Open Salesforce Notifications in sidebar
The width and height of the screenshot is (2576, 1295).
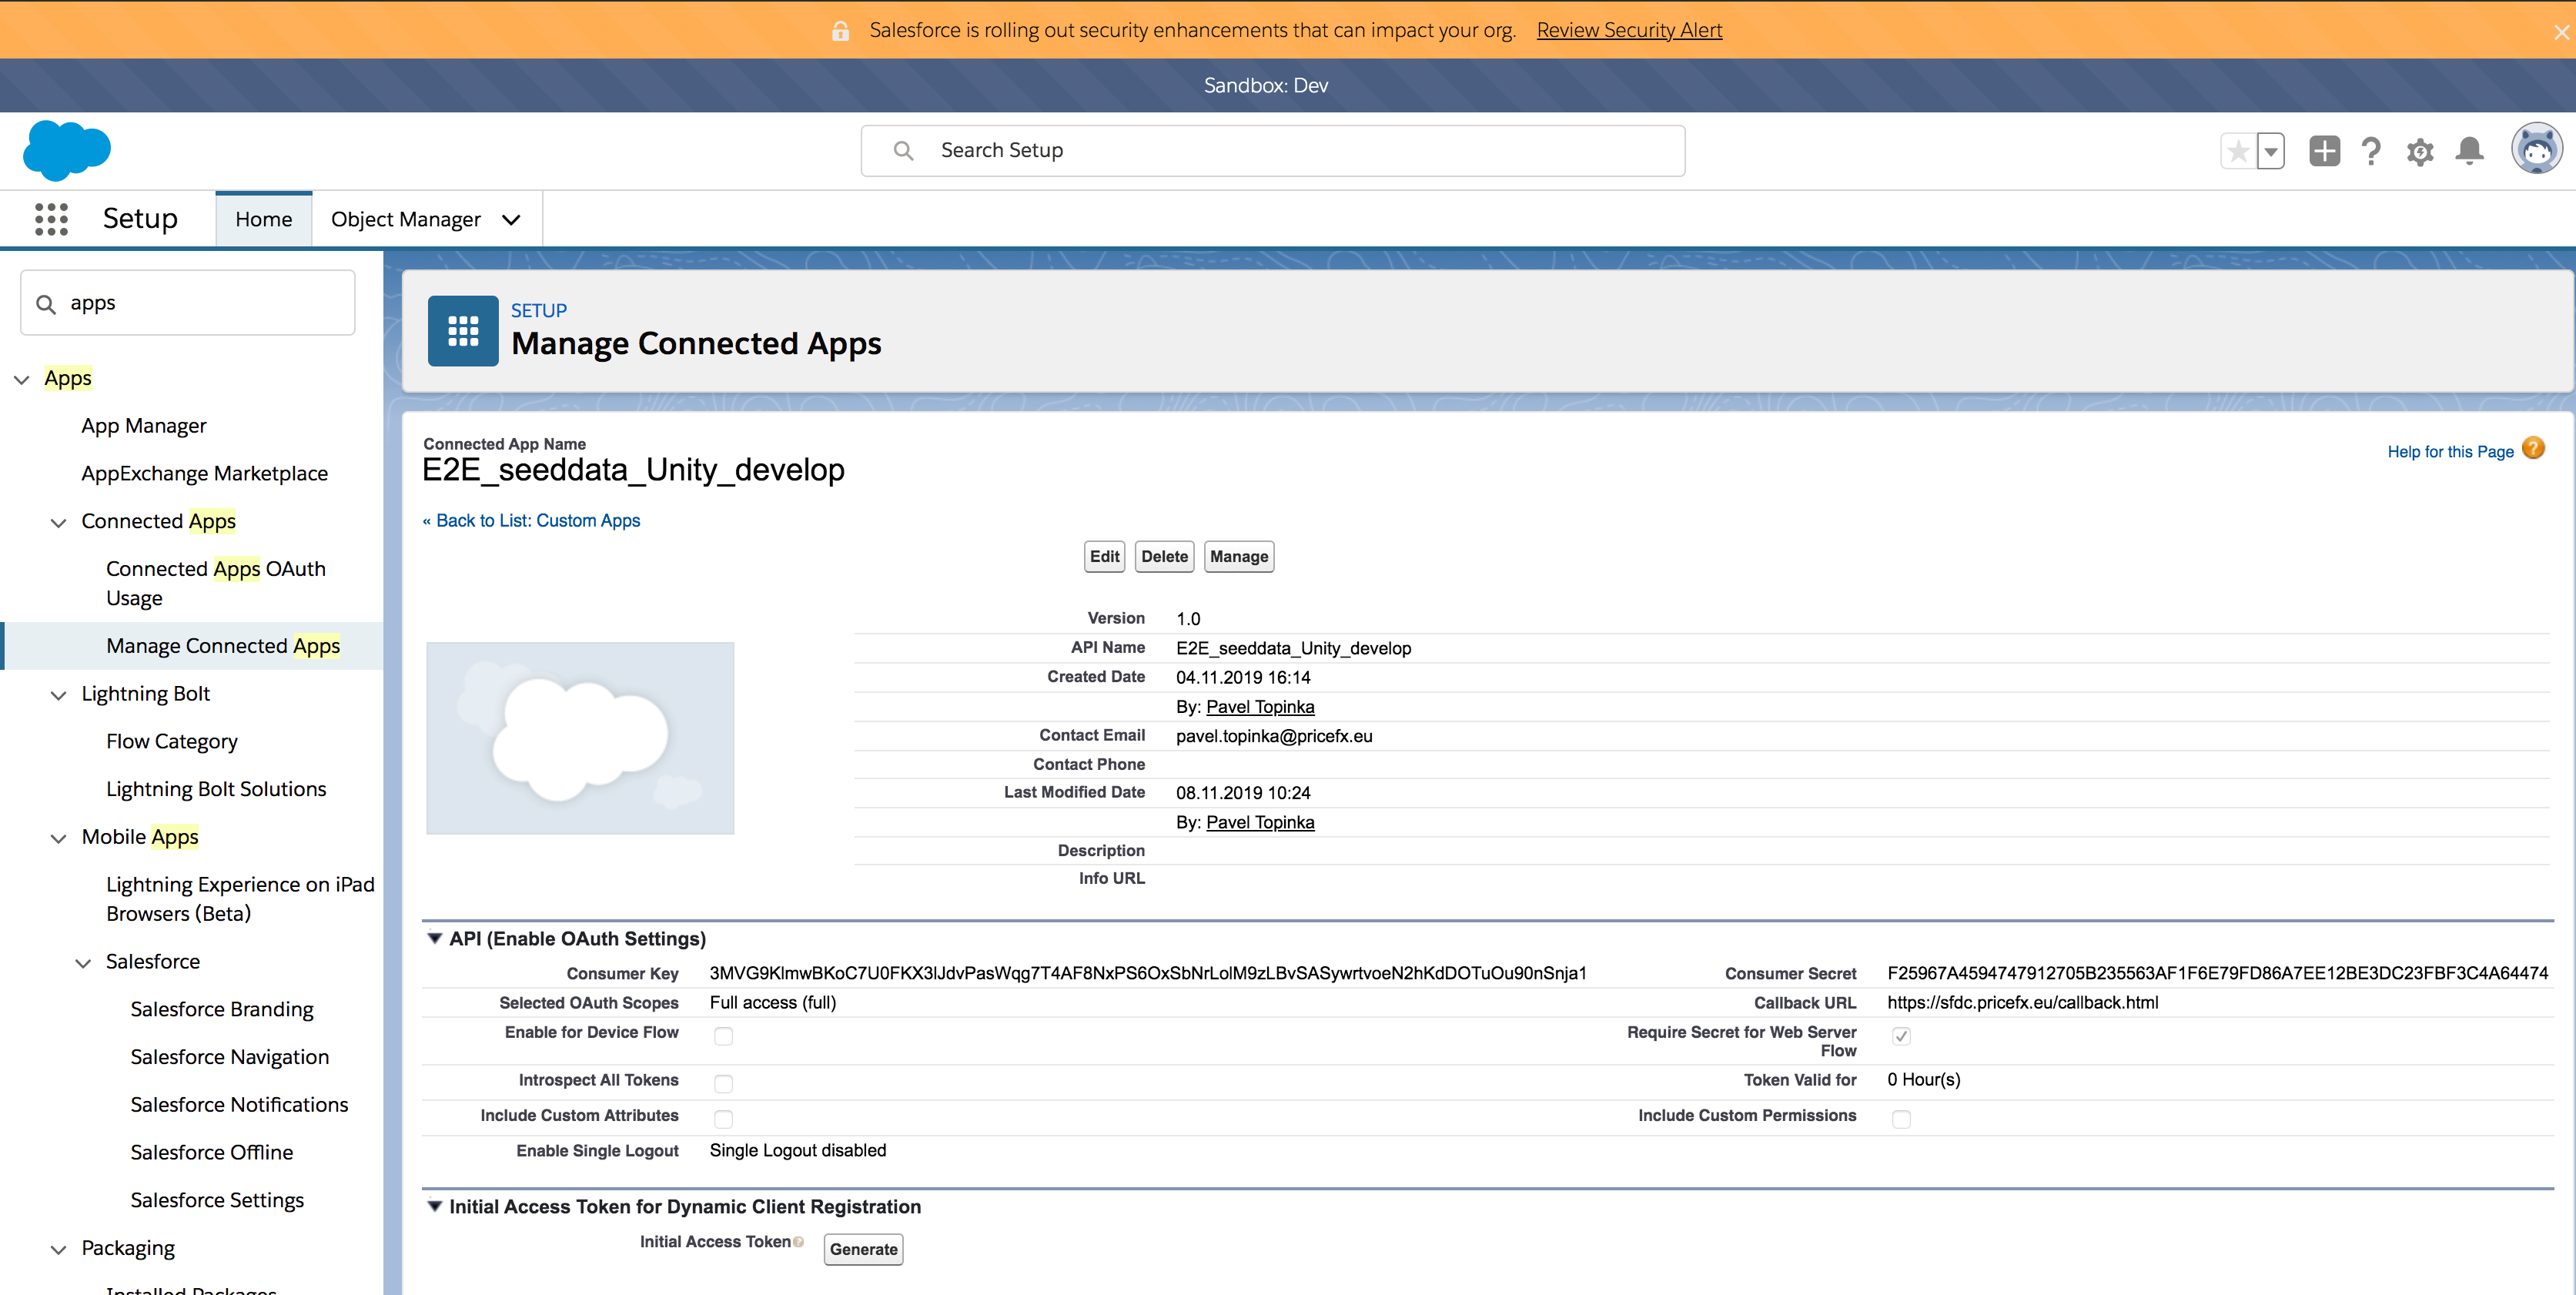pos(240,1104)
